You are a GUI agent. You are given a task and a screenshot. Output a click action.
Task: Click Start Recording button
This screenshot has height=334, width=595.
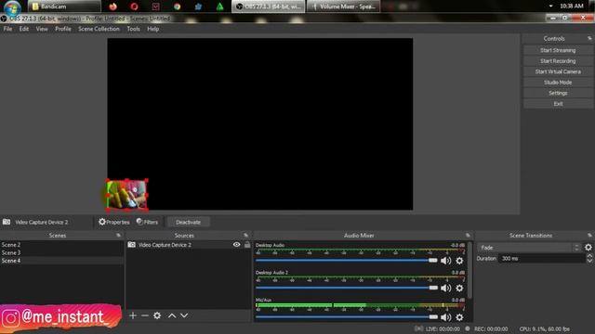(558, 60)
